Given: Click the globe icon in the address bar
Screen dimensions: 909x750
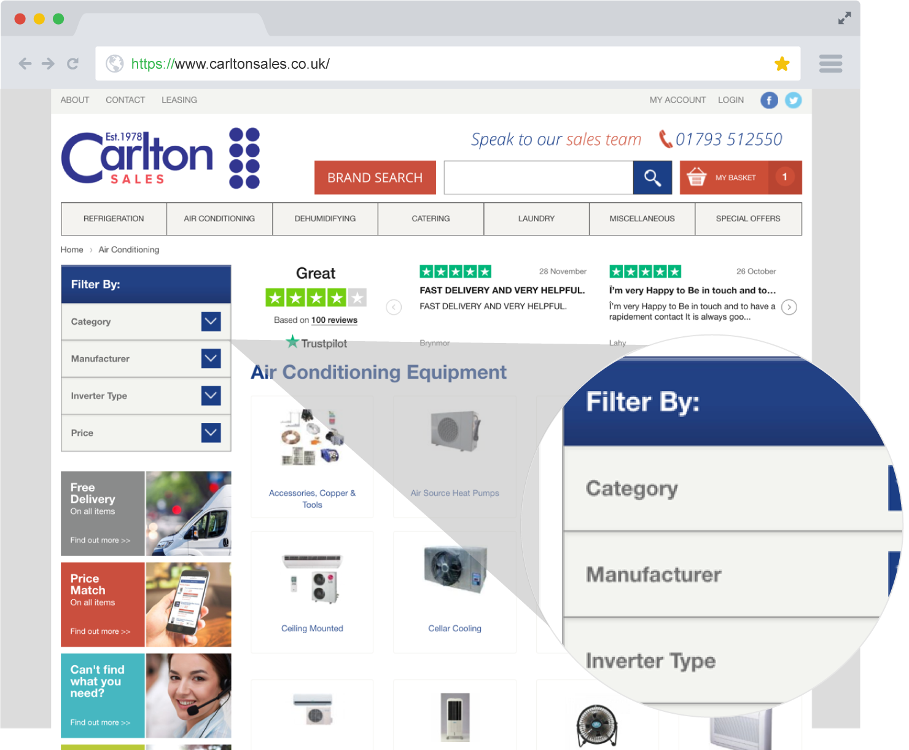Looking at the screenshot, I should tap(115, 63).
